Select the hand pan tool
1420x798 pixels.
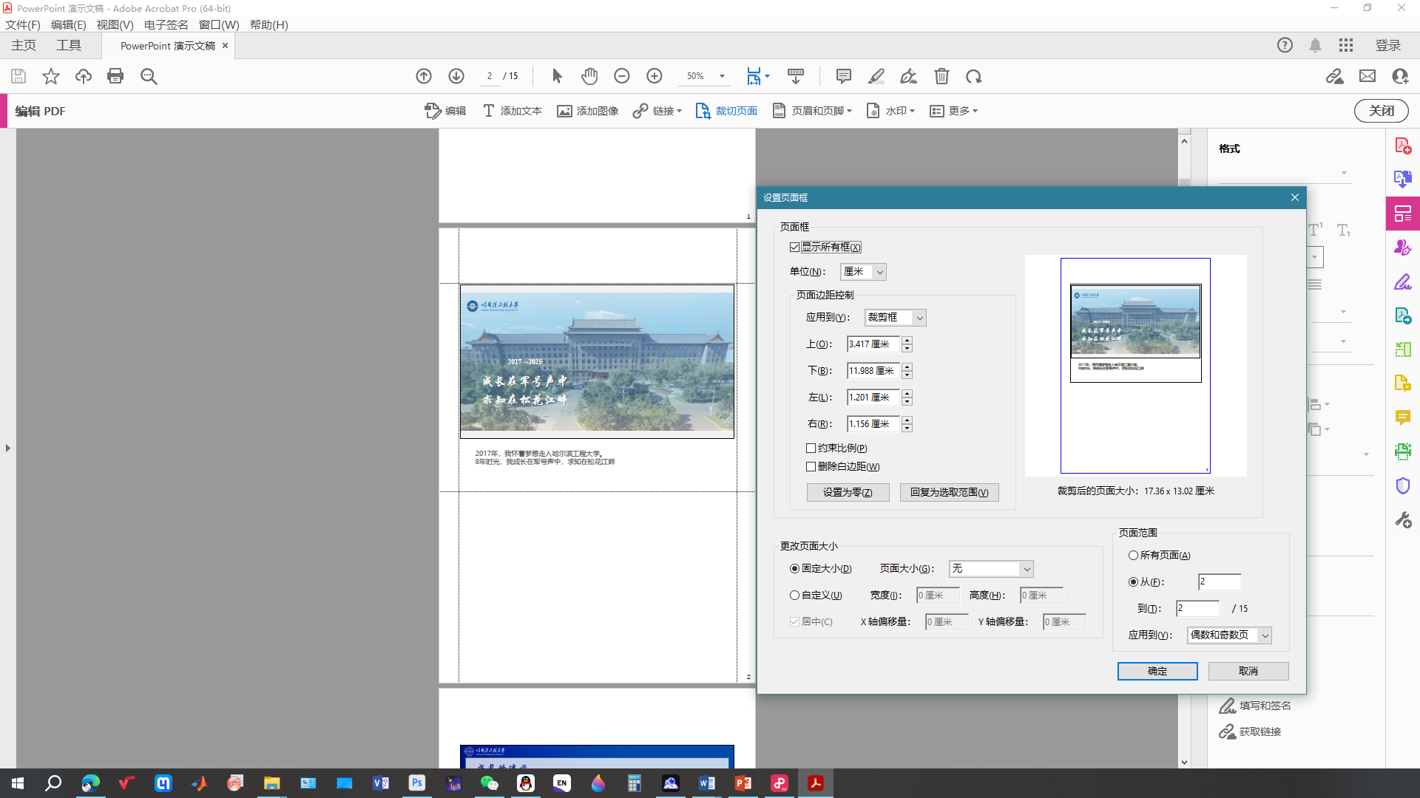pos(589,76)
